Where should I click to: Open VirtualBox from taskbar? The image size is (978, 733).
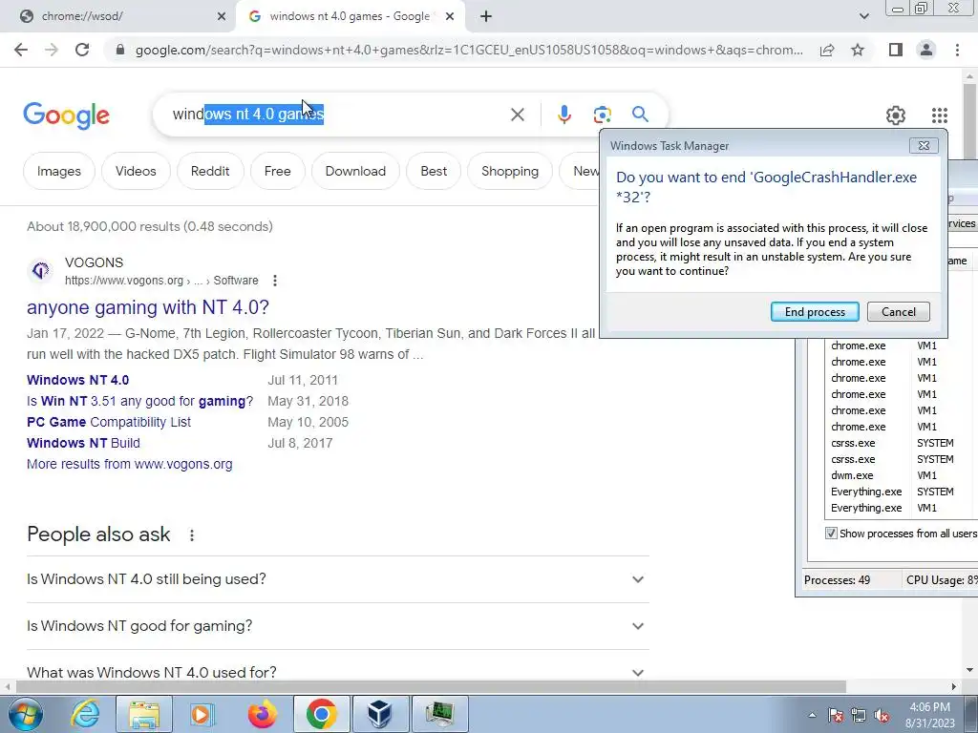(x=380, y=714)
